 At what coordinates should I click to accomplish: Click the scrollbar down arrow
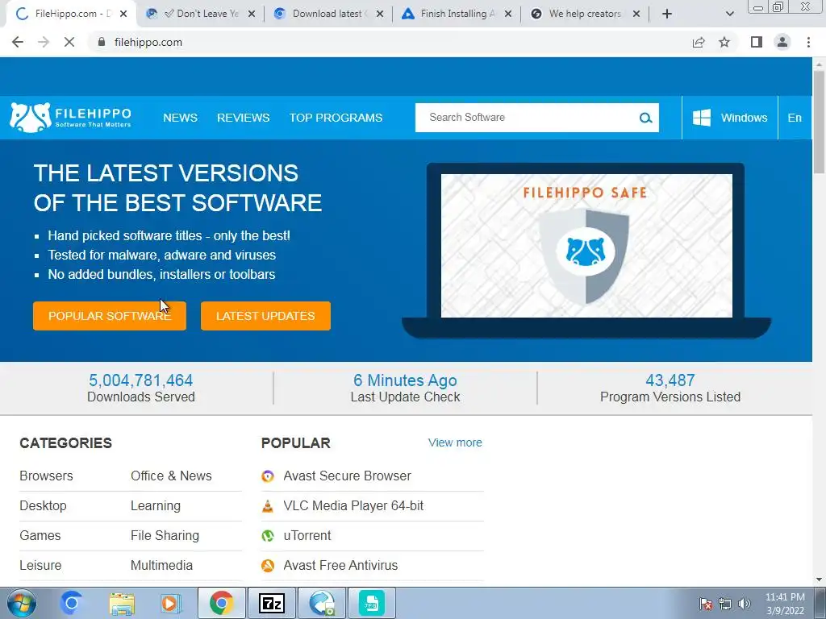(x=819, y=580)
